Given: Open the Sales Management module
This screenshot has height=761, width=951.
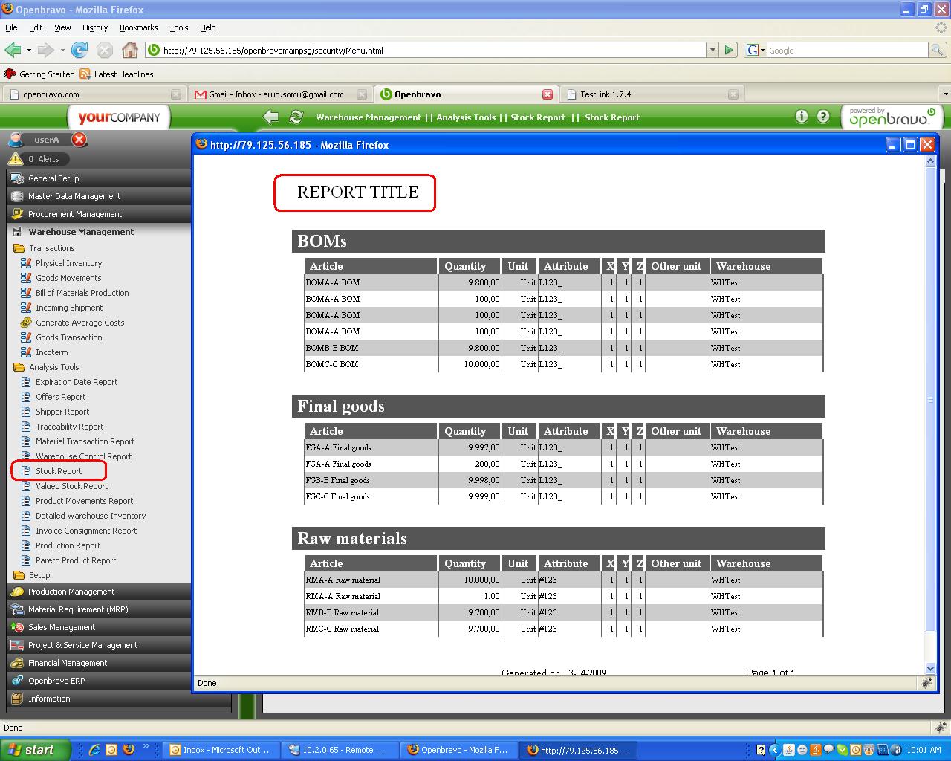Looking at the screenshot, I should point(62,627).
